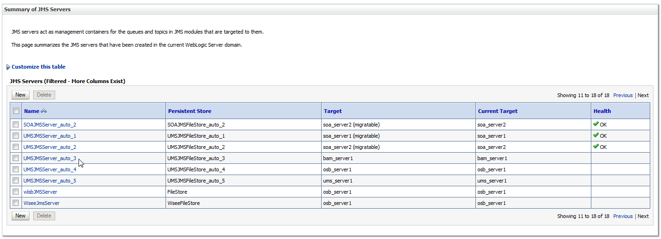Open UMSJMSServer_auto_2 server link
Image resolution: width=661 pixels, height=239 pixels.
click(50, 147)
